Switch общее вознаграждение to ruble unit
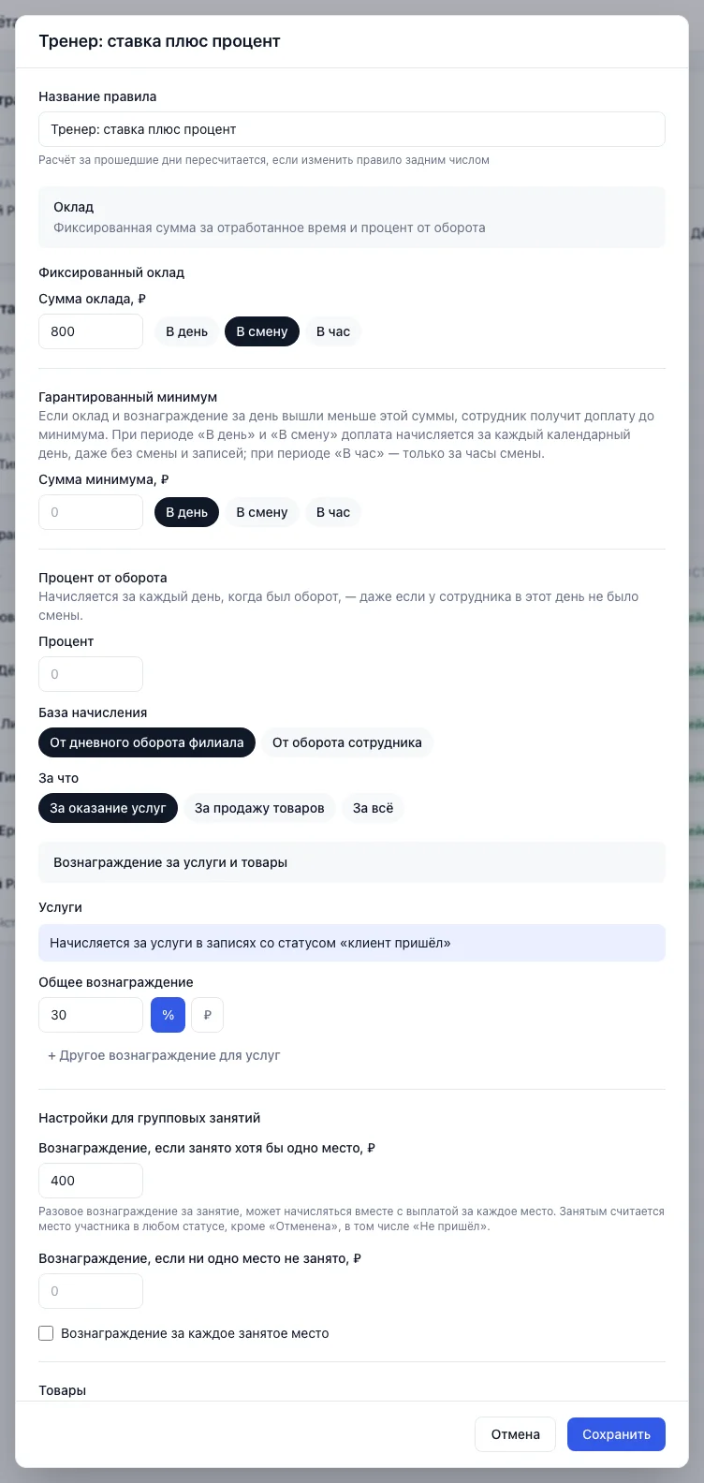The height and width of the screenshot is (1483, 704). click(x=207, y=1015)
